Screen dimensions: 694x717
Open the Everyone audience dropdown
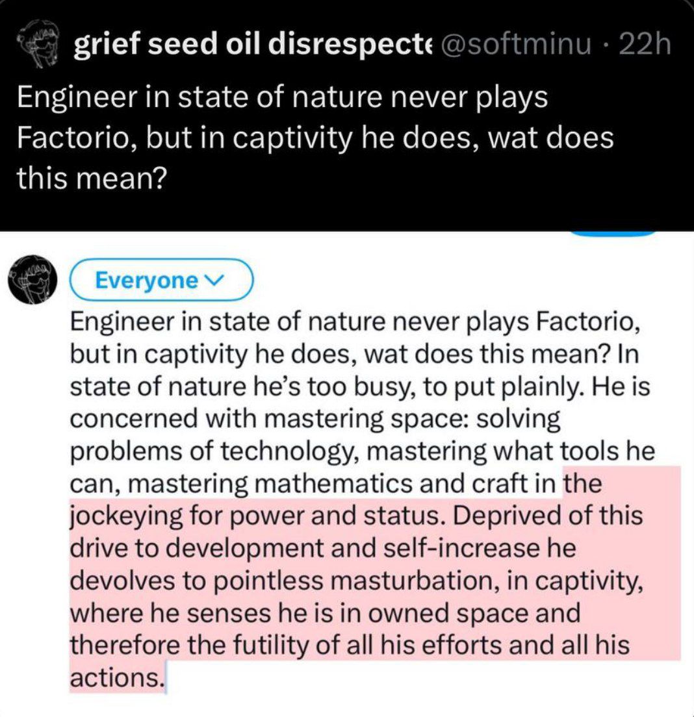click(159, 281)
